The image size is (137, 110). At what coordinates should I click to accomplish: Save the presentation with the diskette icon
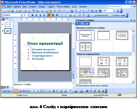point(12,11)
